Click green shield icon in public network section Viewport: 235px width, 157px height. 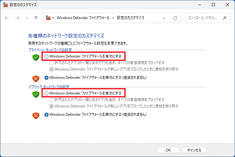[36, 94]
